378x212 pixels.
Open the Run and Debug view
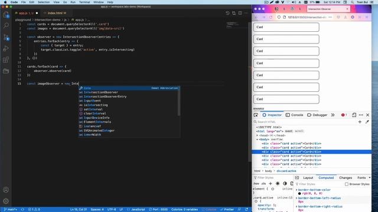coord(6,48)
